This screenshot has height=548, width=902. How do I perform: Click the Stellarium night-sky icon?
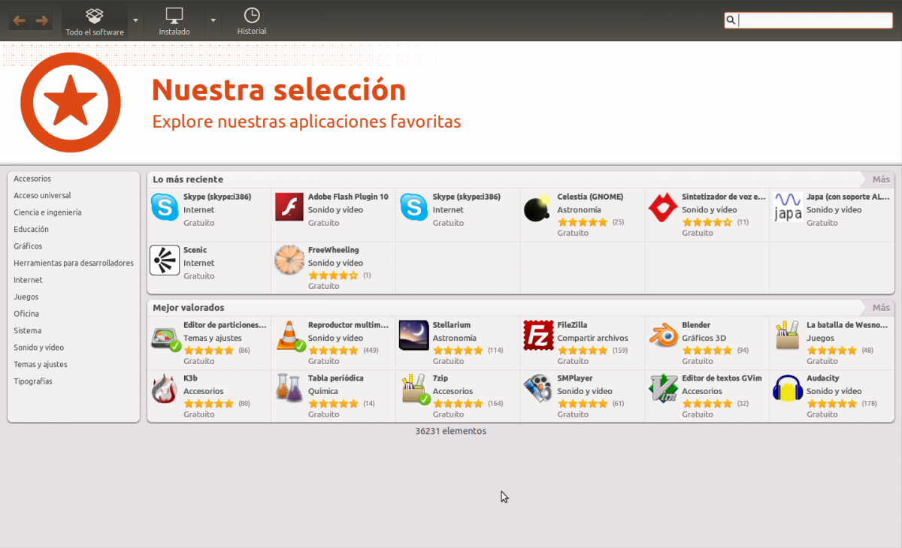coord(414,334)
